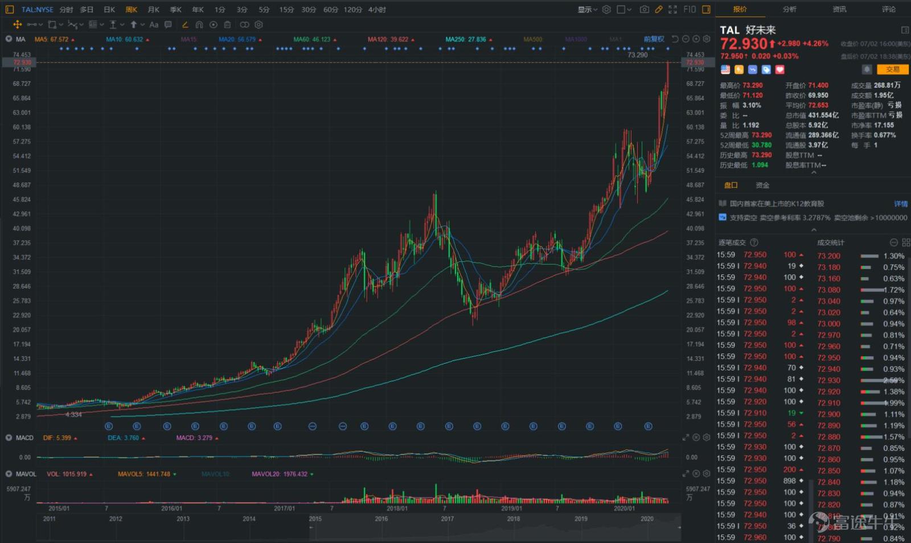Open the 报价 quote tab
The width and height of the screenshot is (911, 543).
(740, 9)
